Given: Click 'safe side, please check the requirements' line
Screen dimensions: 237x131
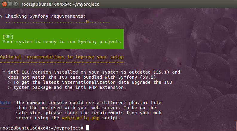Looking at the screenshot, I should click(x=89, y=113).
